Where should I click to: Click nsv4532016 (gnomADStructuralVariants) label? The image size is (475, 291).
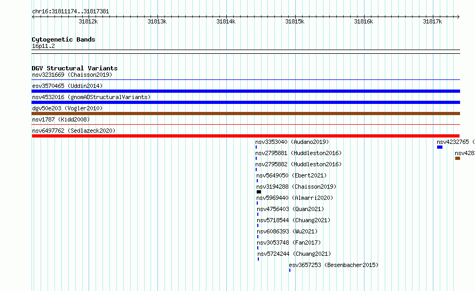click(91, 97)
